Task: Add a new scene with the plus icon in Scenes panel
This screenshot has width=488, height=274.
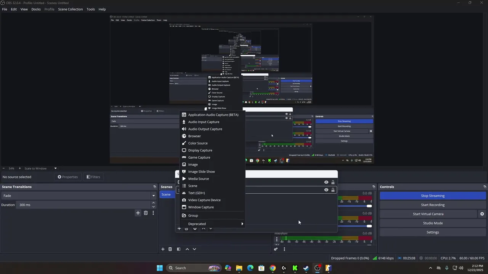Action: [163, 249]
